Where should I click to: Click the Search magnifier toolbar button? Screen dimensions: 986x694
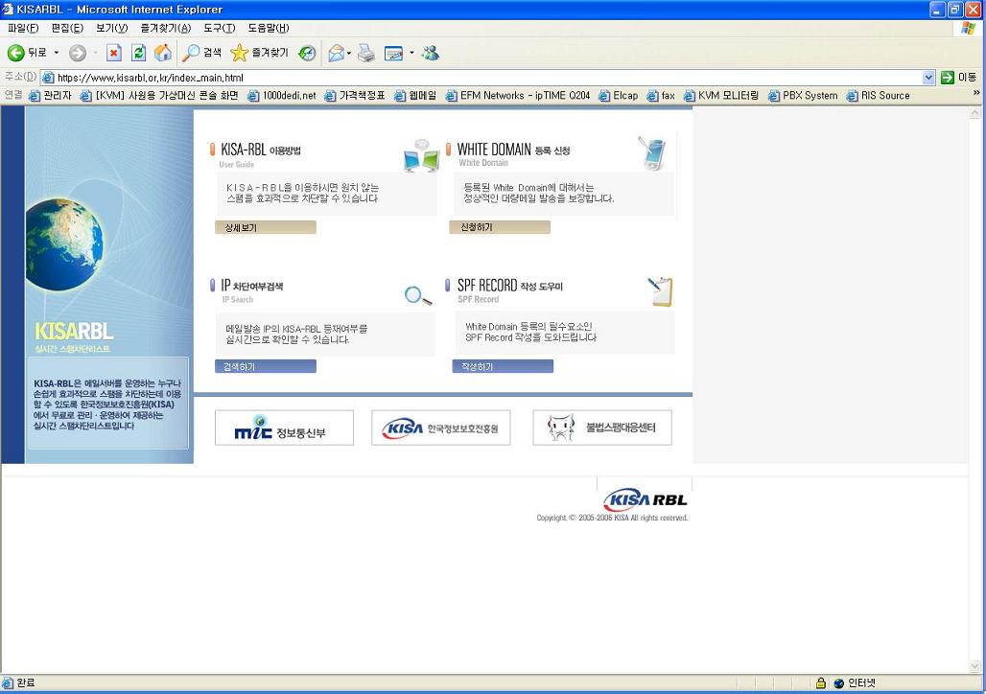pos(202,54)
